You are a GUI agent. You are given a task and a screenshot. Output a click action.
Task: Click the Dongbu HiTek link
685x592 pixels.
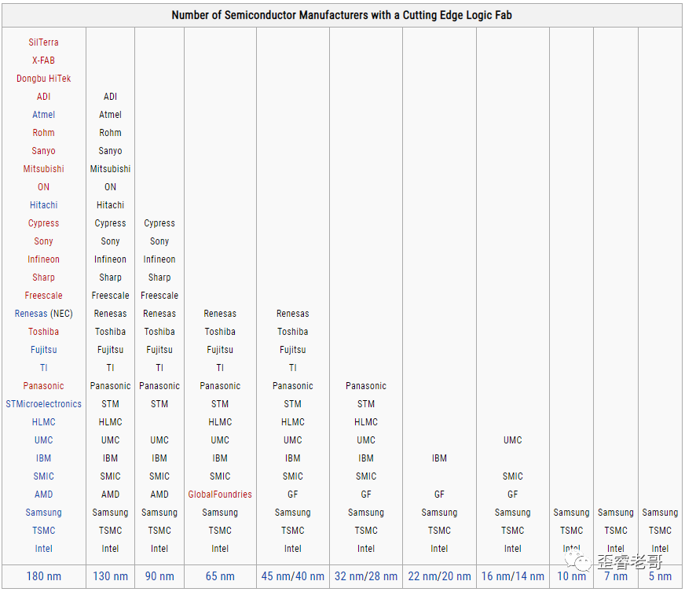tap(44, 79)
